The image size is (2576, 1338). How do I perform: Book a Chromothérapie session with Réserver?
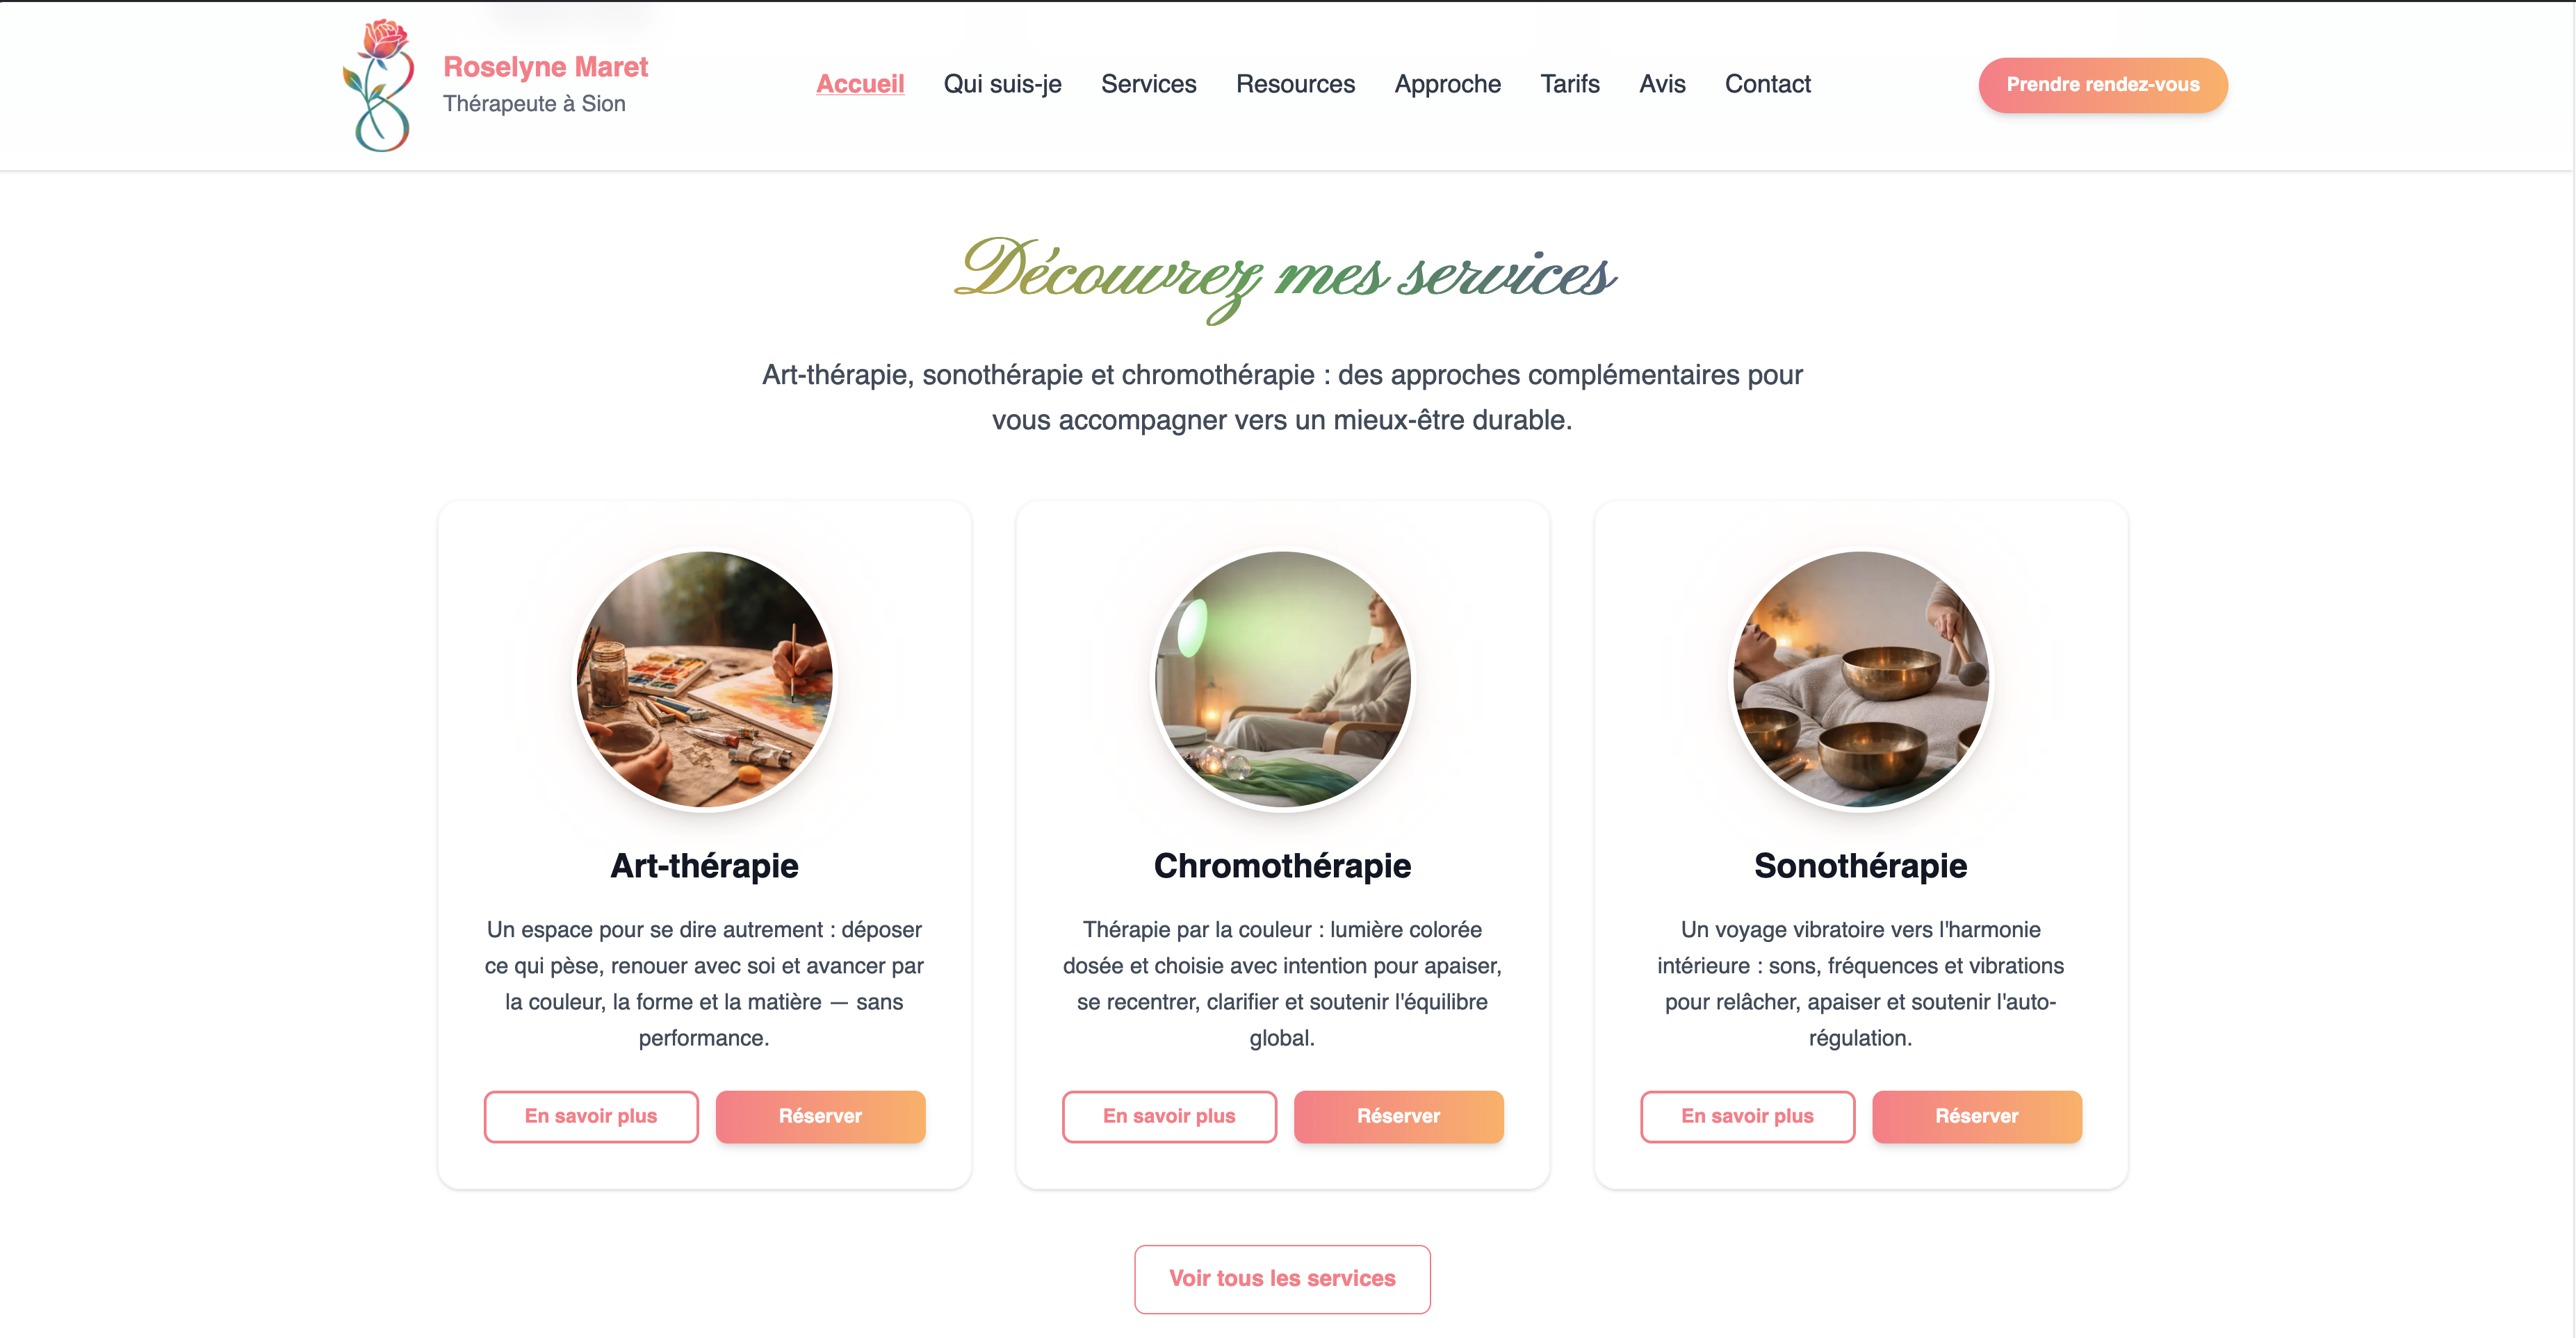1398,1116
